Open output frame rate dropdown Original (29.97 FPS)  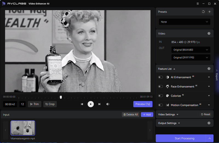(x=191, y=58)
